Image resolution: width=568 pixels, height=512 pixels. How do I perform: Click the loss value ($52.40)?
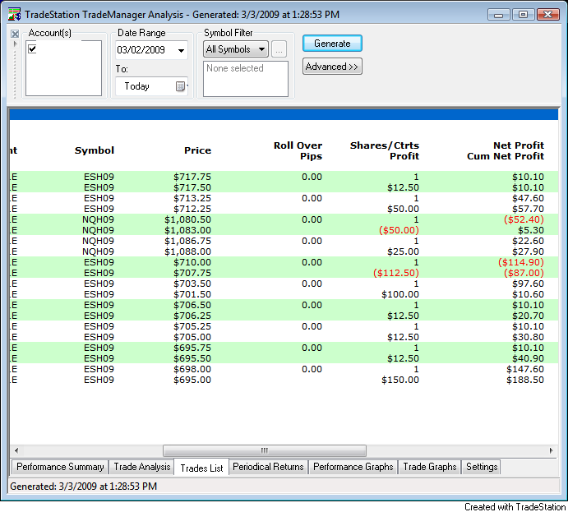tap(524, 219)
